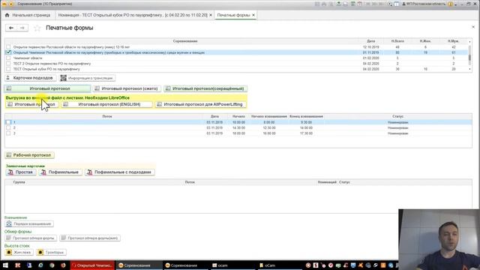Click the Н.Муж. column header
Image resolution: width=480 pixels, height=270 pixels.
click(x=453, y=41)
